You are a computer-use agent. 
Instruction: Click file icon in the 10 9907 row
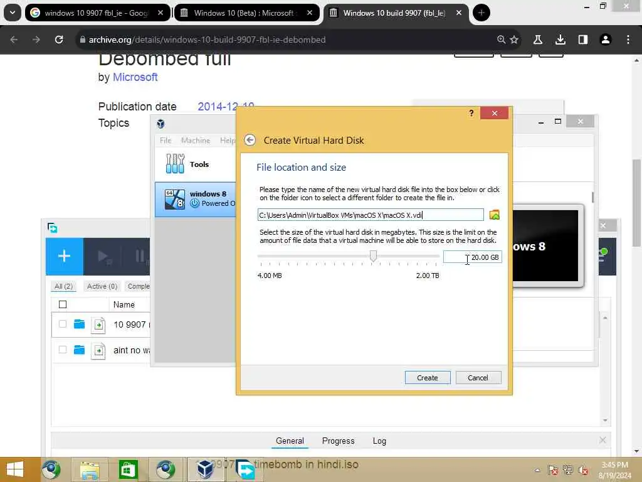point(98,325)
